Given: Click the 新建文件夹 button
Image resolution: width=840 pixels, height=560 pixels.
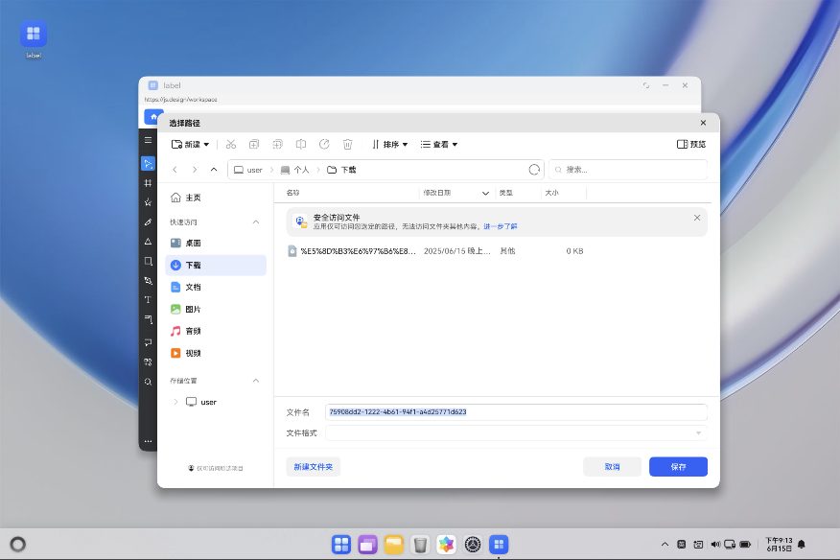Looking at the screenshot, I should [314, 467].
